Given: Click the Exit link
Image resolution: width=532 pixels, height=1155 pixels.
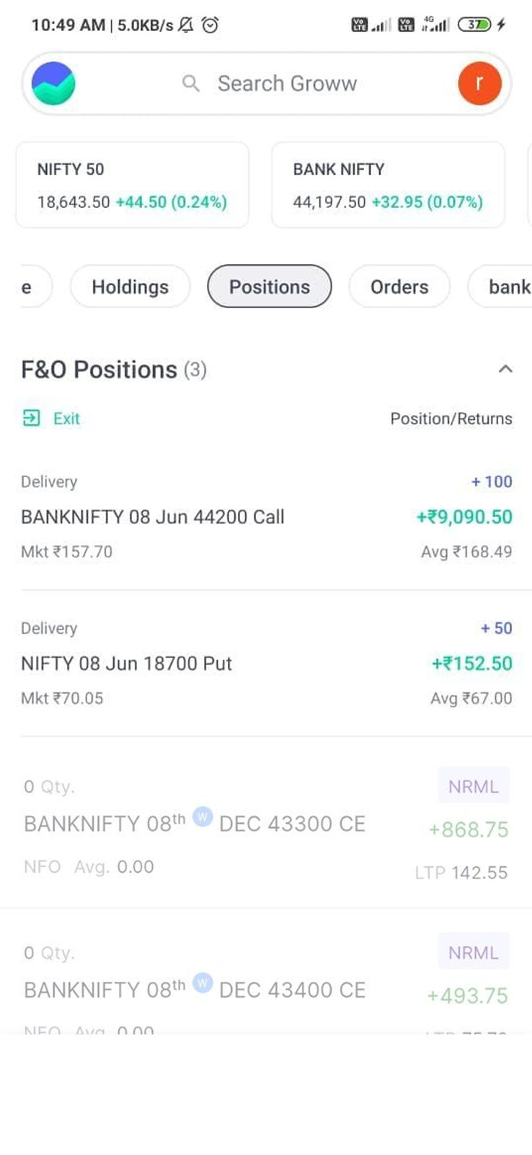Looking at the screenshot, I should pos(66,419).
